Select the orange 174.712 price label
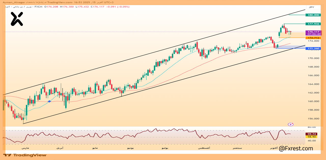This screenshot has height=160, width=326. (x=313, y=38)
